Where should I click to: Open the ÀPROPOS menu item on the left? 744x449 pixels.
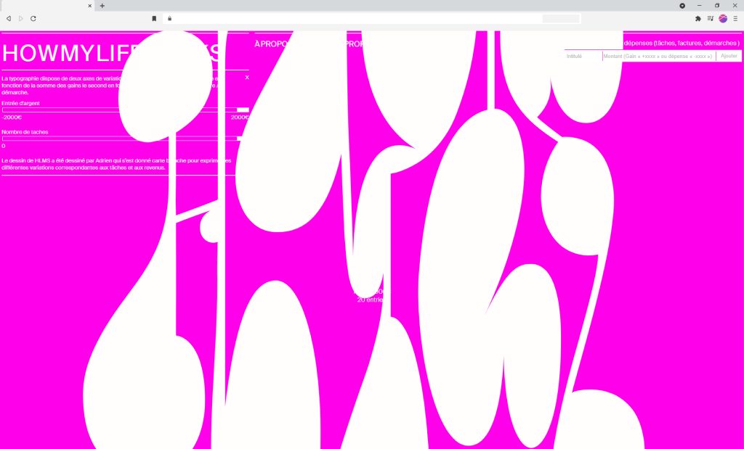pyautogui.click(x=272, y=44)
